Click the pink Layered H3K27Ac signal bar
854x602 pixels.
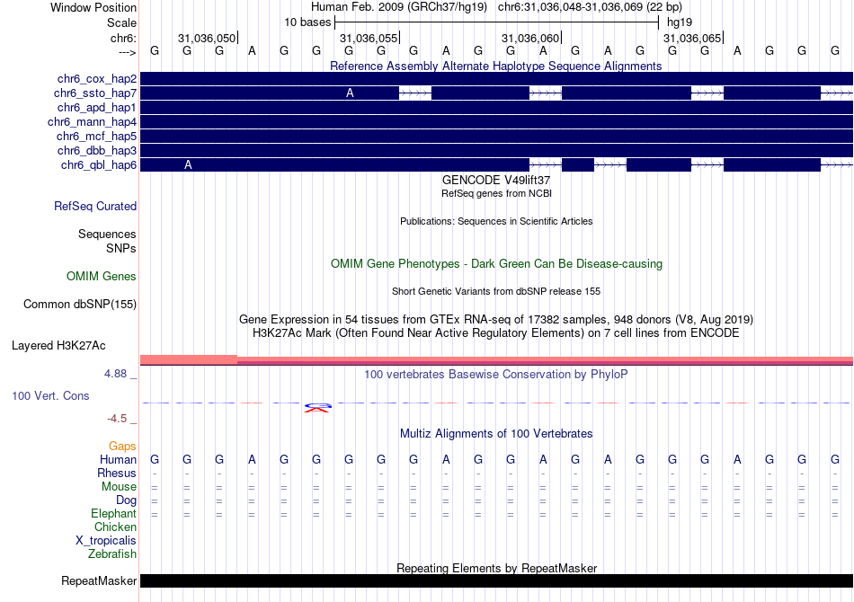(x=497, y=359)
